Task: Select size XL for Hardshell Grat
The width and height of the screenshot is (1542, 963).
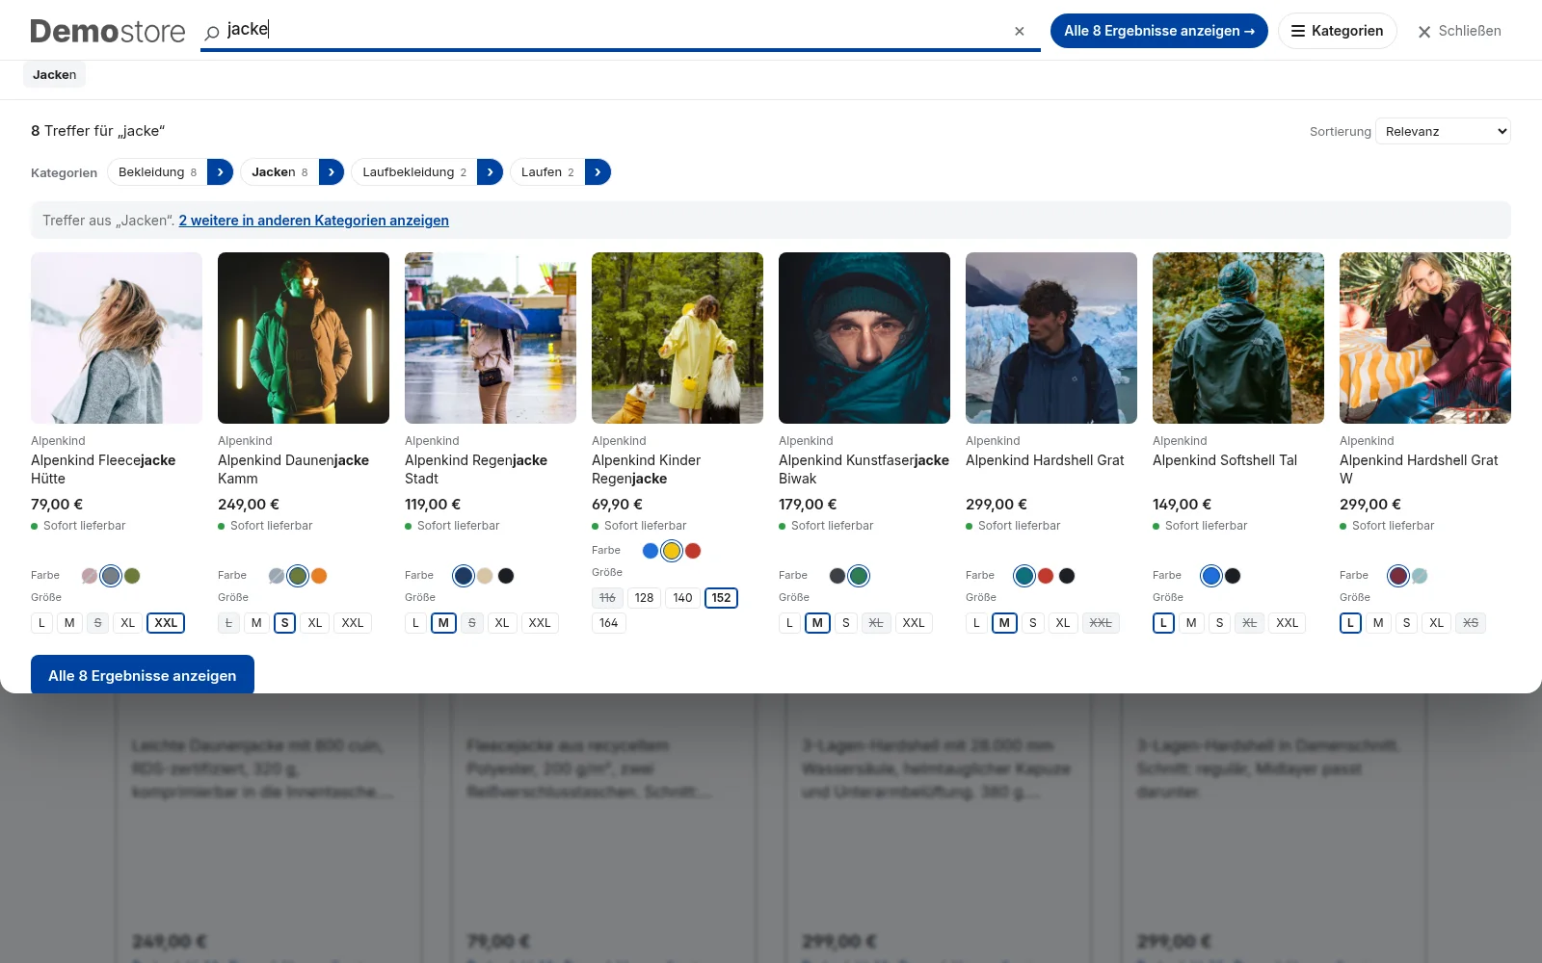Action: [x=1063, y=623]
